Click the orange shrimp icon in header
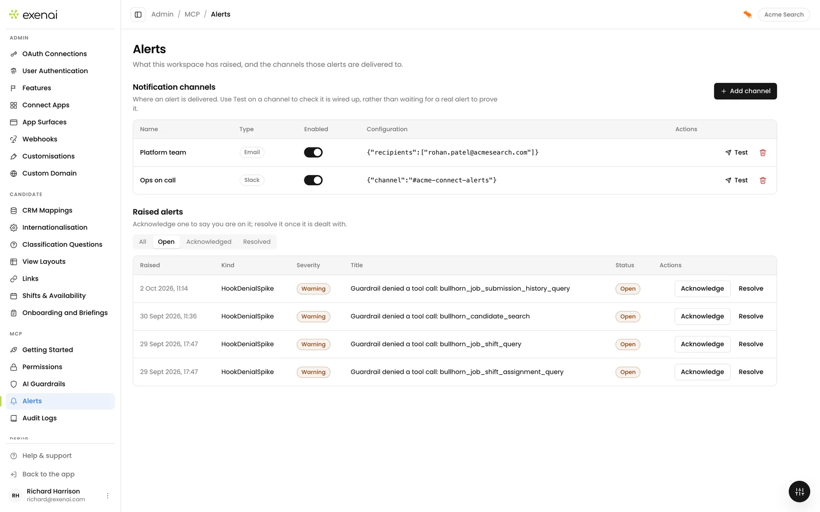Image resolution: width=820 pixels, height=512 pixels. tap(747, 14)
